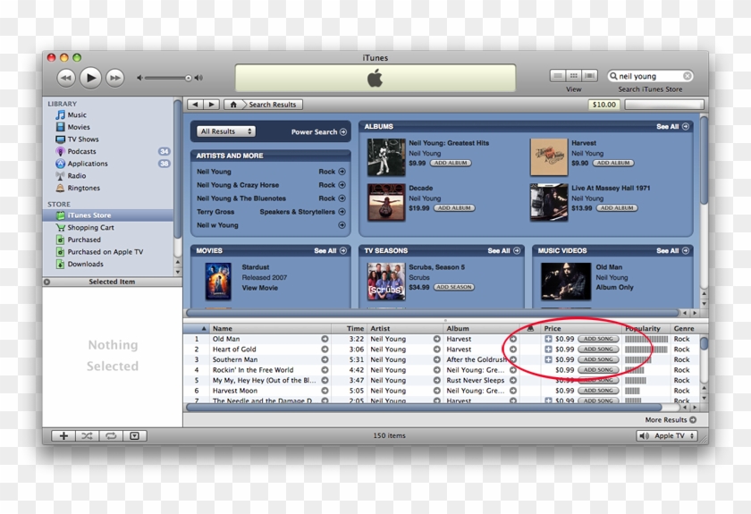Click the $10.00 account balance button
Image resolution: width=751 pixels, height=514 pixels.
tap(604, 105)
